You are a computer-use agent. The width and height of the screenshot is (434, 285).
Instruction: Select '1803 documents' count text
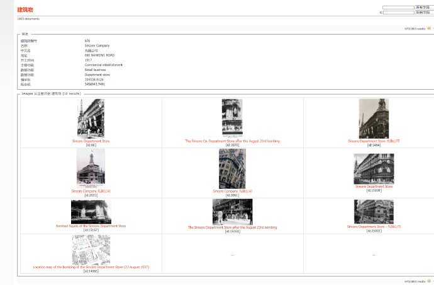point(28,19)
